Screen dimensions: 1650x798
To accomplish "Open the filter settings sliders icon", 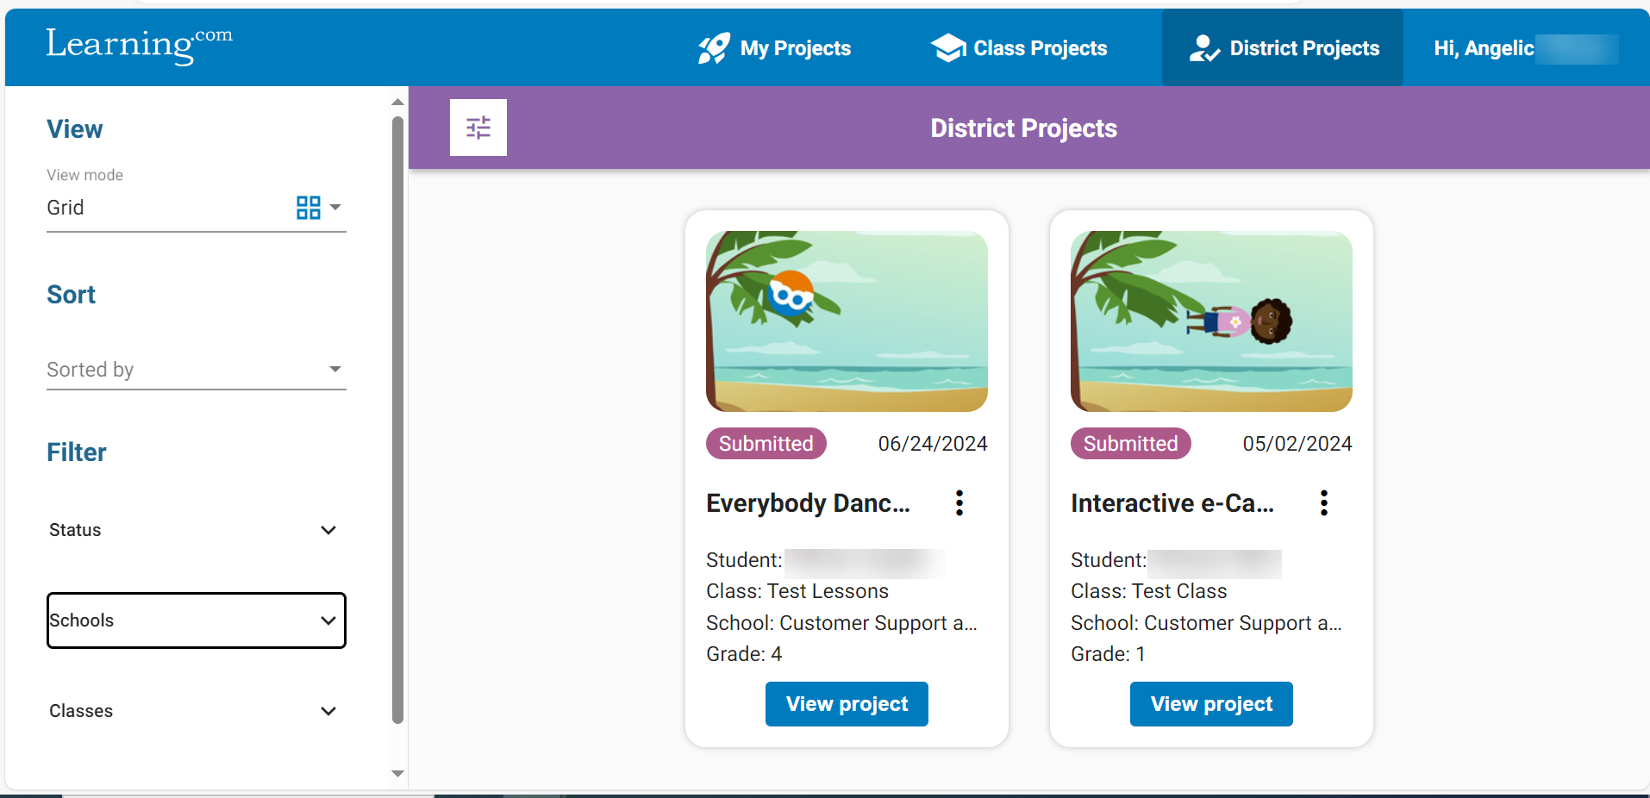I will click(x=478, y=128).
